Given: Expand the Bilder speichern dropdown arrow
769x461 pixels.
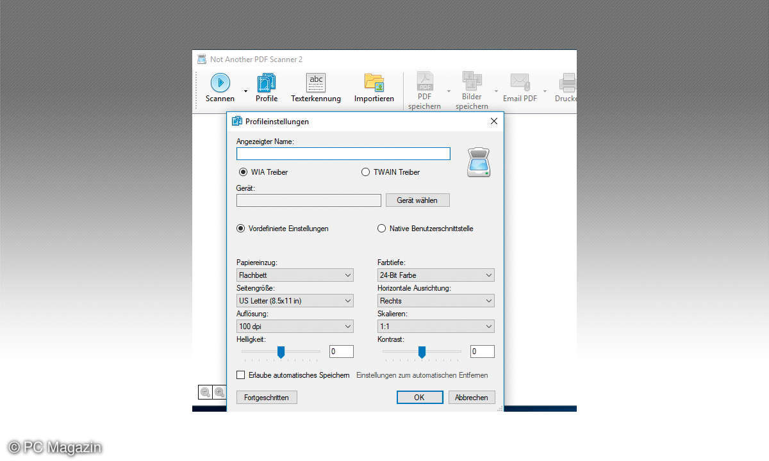Looking at the screenshot, I should click(x=496, y=91).
